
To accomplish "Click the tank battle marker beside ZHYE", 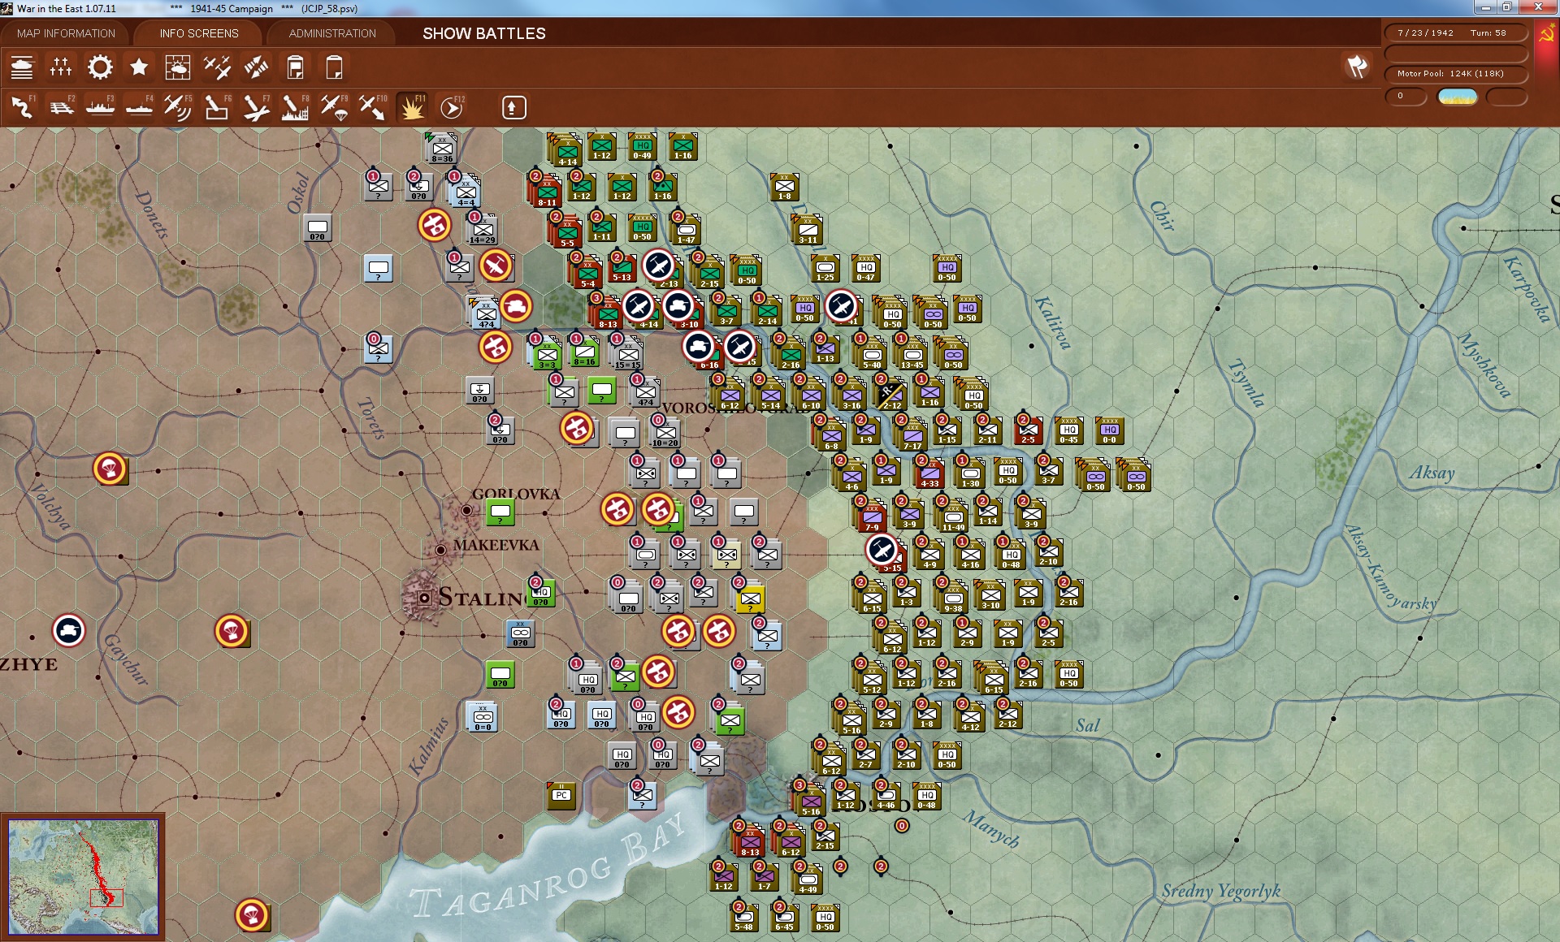I will [68, 630].
